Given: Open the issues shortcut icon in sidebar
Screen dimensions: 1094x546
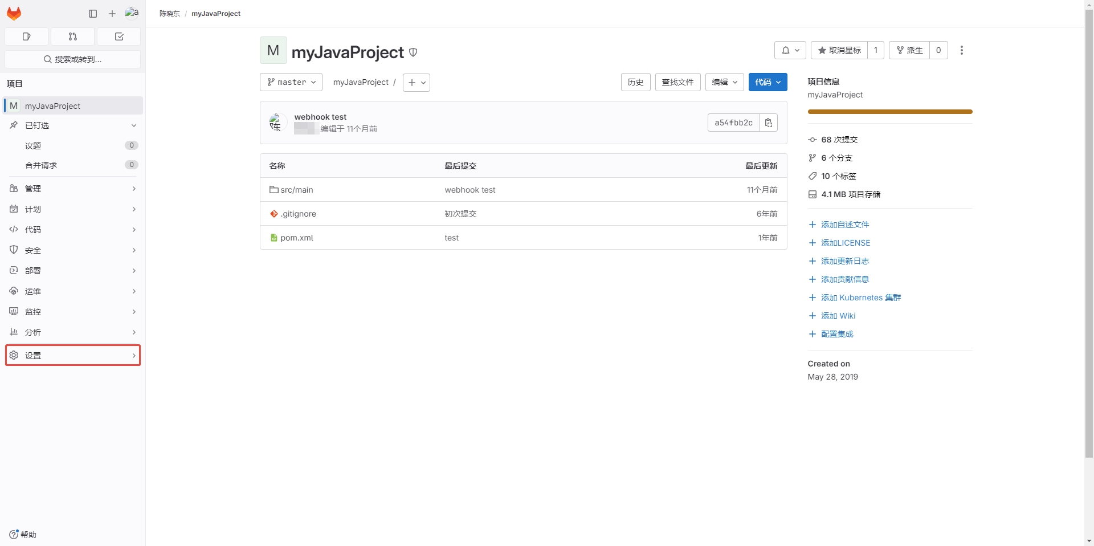Looking at the screenshot, I should click(x=27, y=36).
